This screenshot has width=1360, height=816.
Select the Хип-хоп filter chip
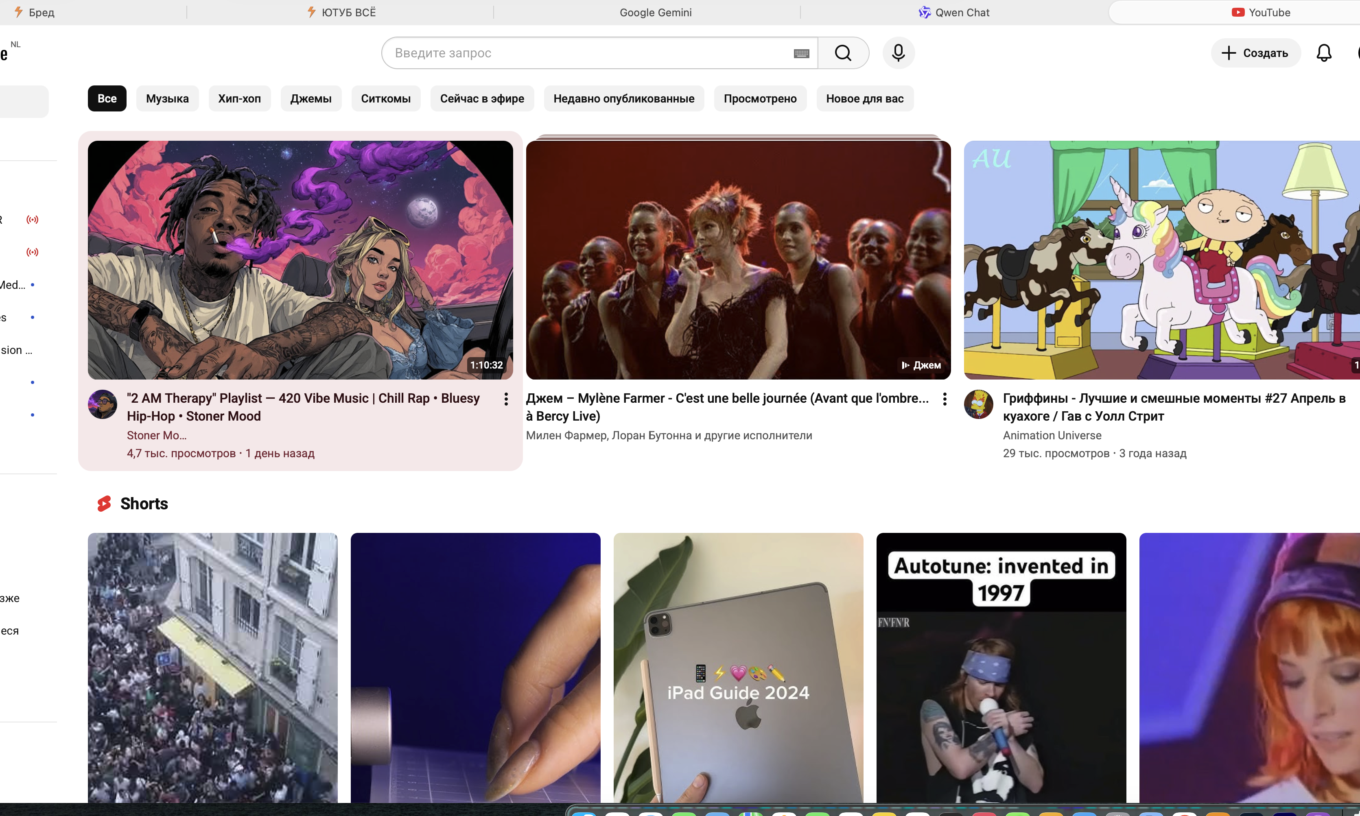pos(239,98)
